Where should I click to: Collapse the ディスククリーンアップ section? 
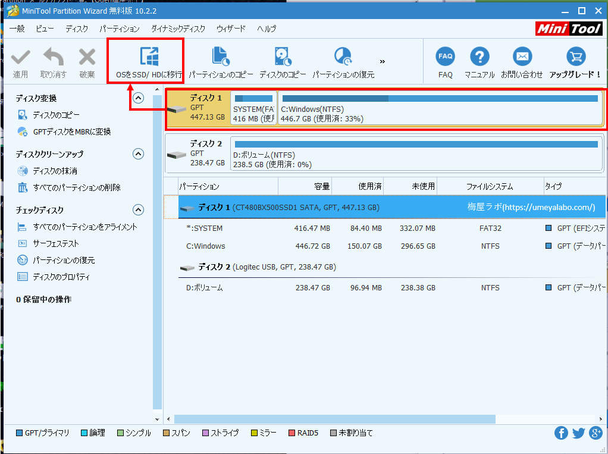(x=139, y=154)
